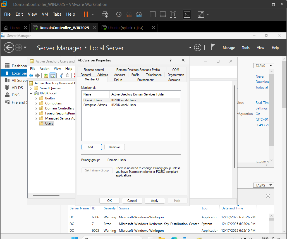Click the Copy clipboard icon in ADUC toolbar
The height and width of the screenshot is (239, 287).
tap(68, 75)
